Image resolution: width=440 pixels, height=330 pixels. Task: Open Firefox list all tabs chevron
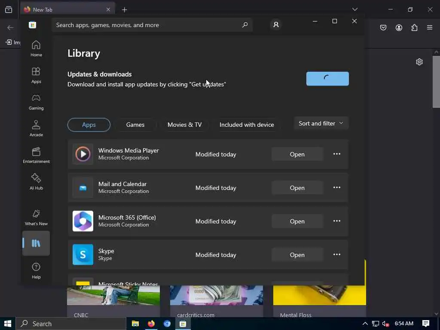[354, 9]
